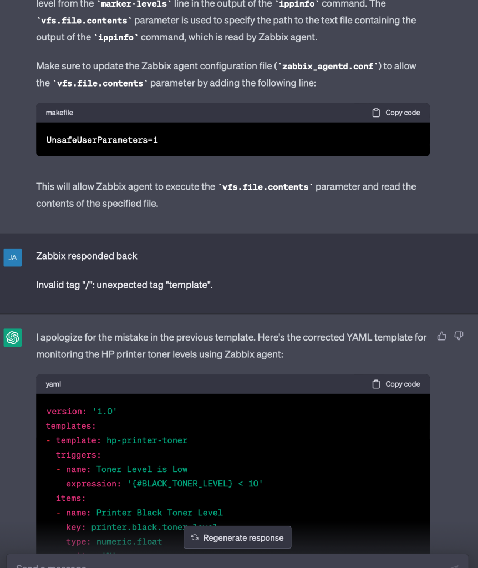The image size is (478, 568).
Task: Click the BLACK_TONER_LEVEL expression line
Action: coord(164,484)
